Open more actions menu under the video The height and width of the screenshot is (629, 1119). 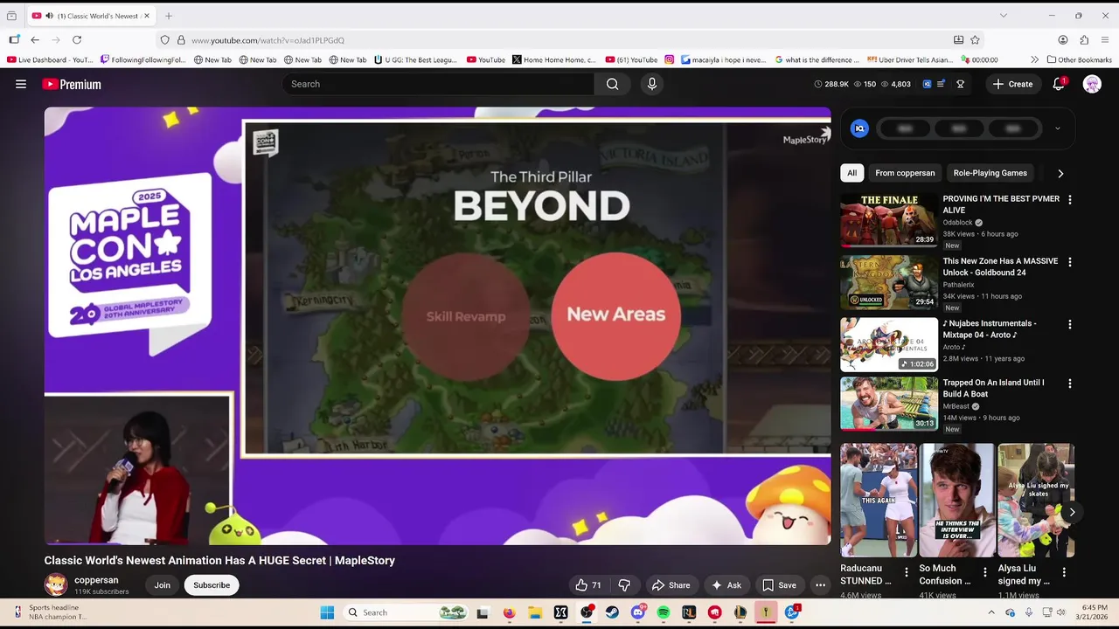click(x=820, y=585)
